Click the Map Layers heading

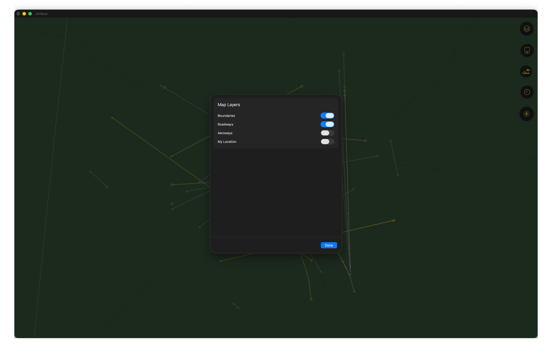pos(229,105)
